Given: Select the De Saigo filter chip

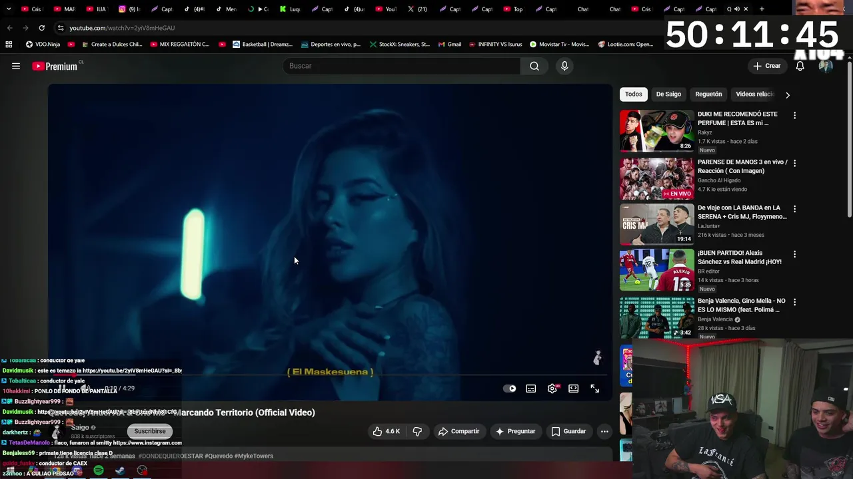Looking at the screenshot, I should tap(668, 94).
